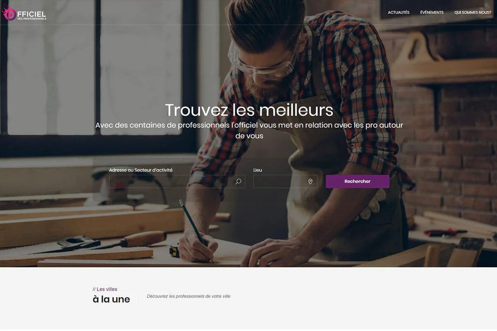497x331 pixels.
Task: Click the location pin icon
Action: pyautogui.click(x=310, y=181)
